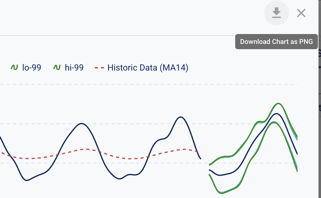This screenshot has width=321, height=198.
Task: Toggle the lo-99 series legend label
Action: (x=31, y=67)
